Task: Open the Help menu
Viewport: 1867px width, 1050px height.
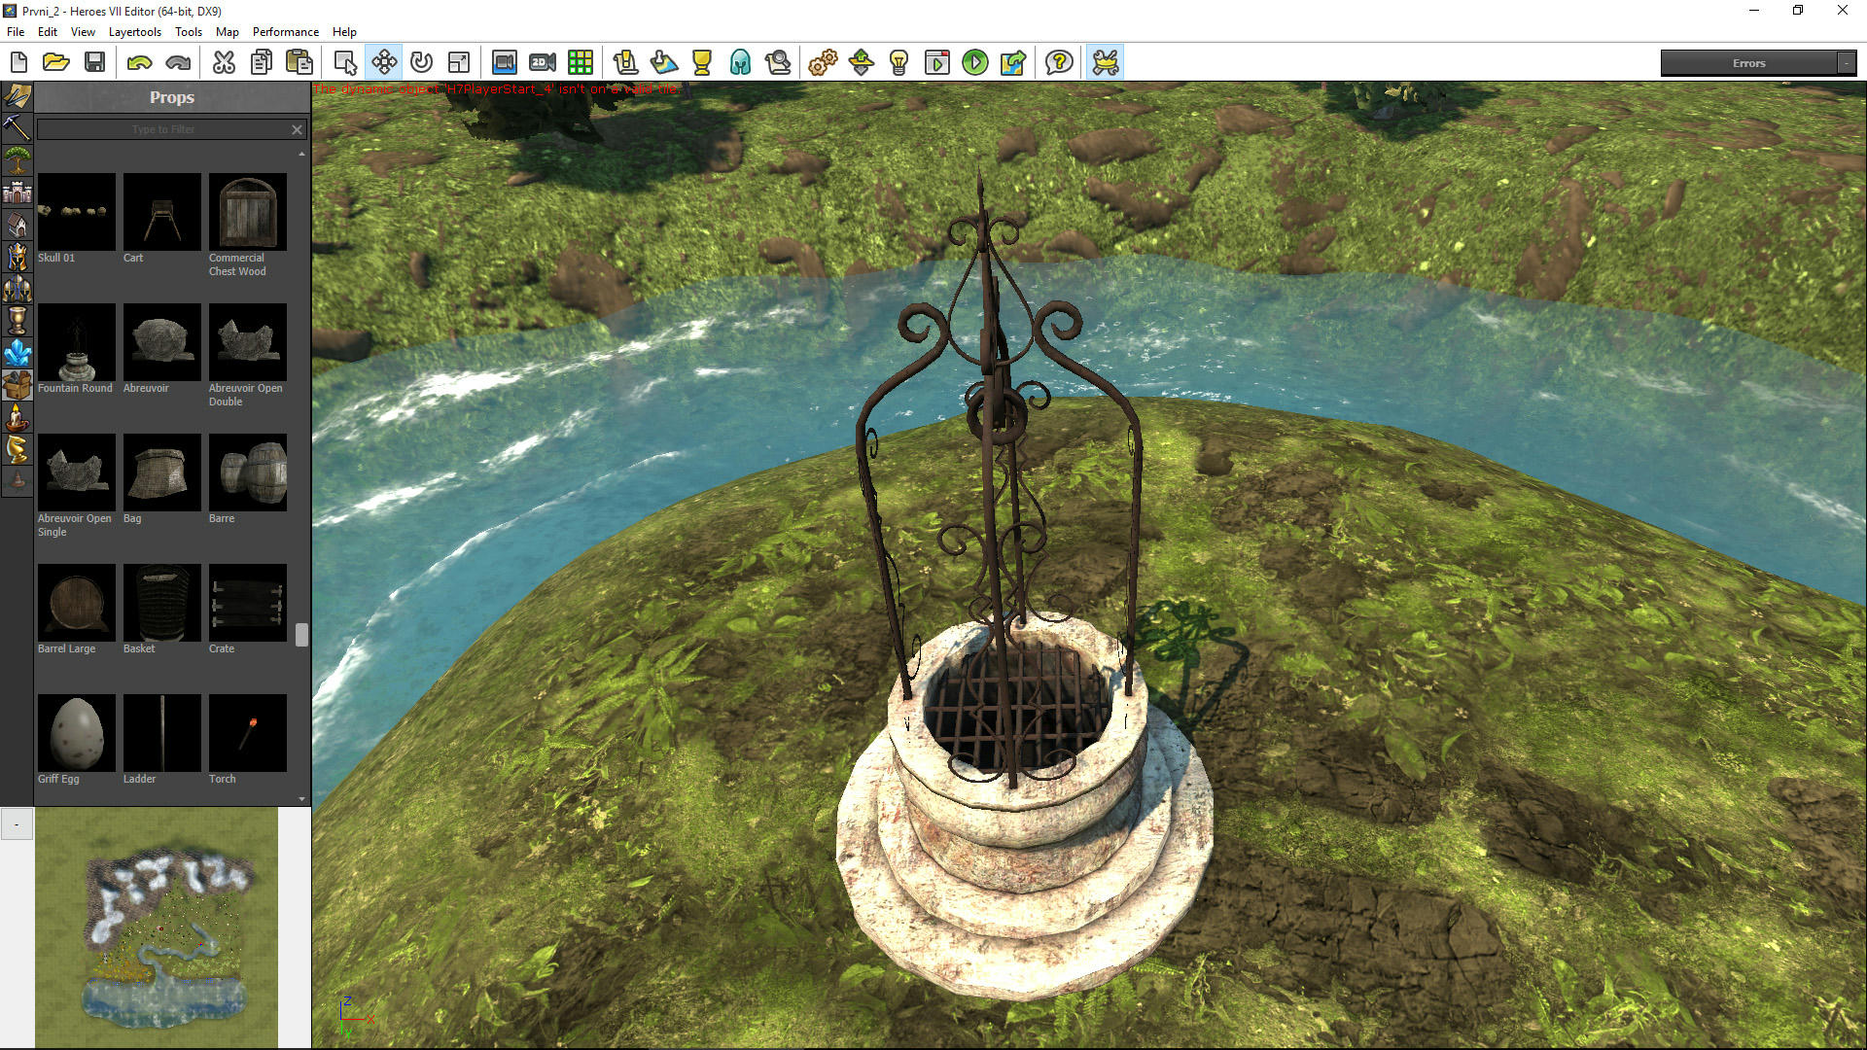Action: coord(344,32)
